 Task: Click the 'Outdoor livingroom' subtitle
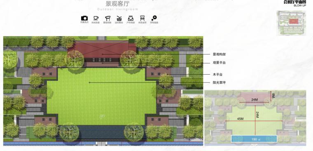tap(117, 9)
